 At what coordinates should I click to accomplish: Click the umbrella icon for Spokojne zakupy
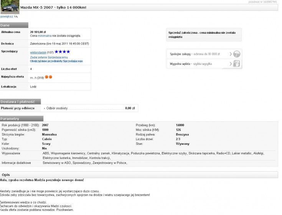point(237,54)
